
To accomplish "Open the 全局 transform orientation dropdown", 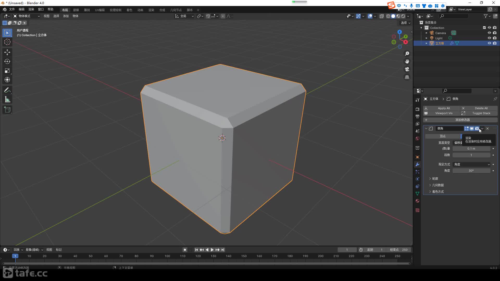I will 184,16.
